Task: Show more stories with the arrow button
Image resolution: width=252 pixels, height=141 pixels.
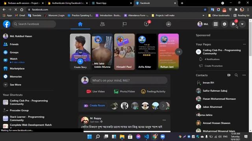Action: point(178,52)
